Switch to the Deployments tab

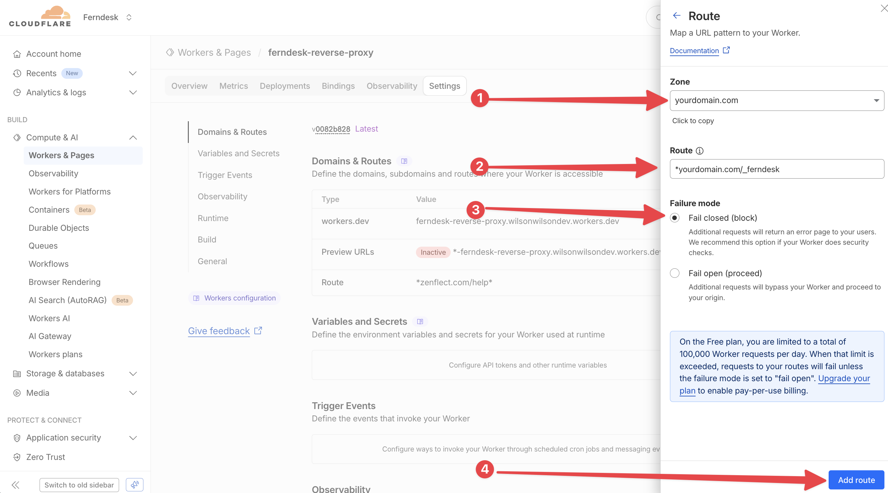pyautogui.click(x=285, y=86)
